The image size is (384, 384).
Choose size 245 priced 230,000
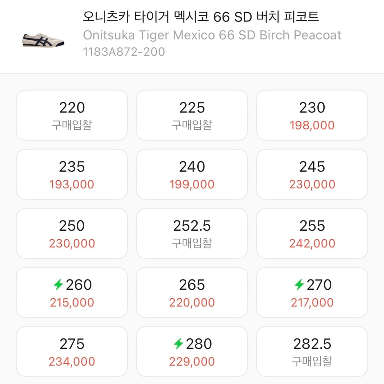tap(312, 174)
